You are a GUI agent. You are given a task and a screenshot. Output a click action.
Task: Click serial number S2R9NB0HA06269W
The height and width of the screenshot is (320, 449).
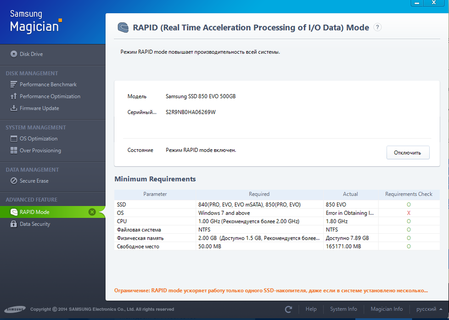(x=191, y=112)
